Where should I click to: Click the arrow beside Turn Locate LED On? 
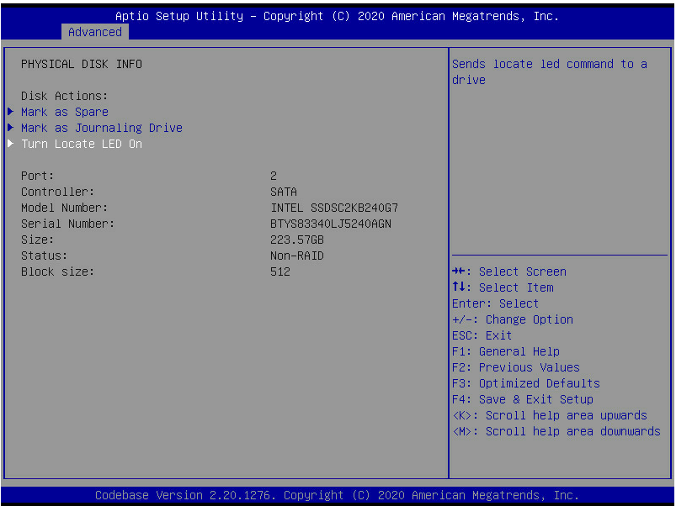point(11,144)
